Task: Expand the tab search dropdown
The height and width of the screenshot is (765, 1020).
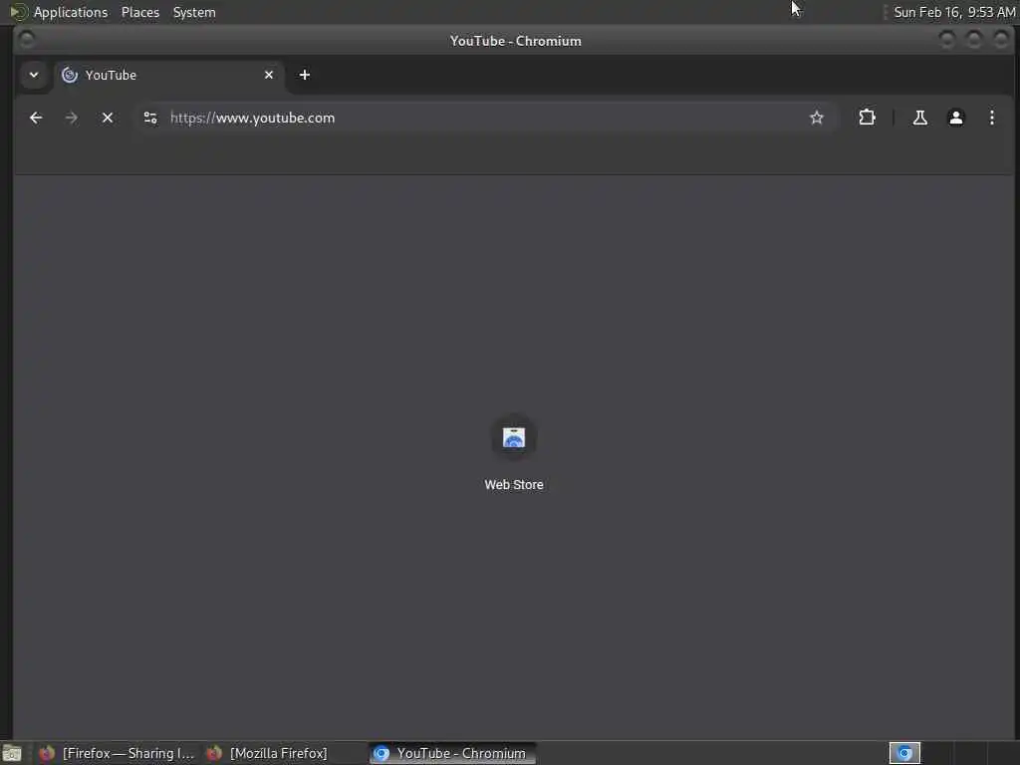Action: pos(34,75)
